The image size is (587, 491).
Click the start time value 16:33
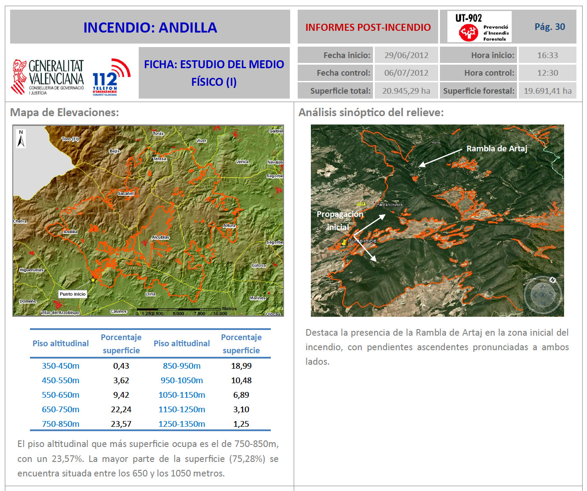pyautogui.click(x=547, y=55)
